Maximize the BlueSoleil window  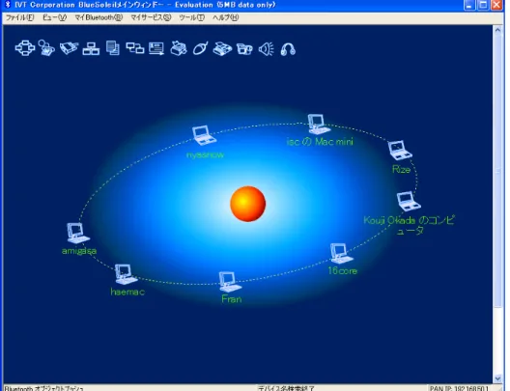pyautogui.click(x=483, y=5)
